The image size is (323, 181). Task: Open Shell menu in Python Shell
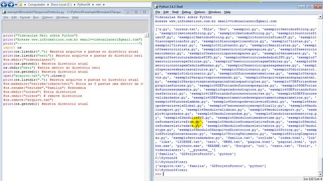[x=175, y=12]
